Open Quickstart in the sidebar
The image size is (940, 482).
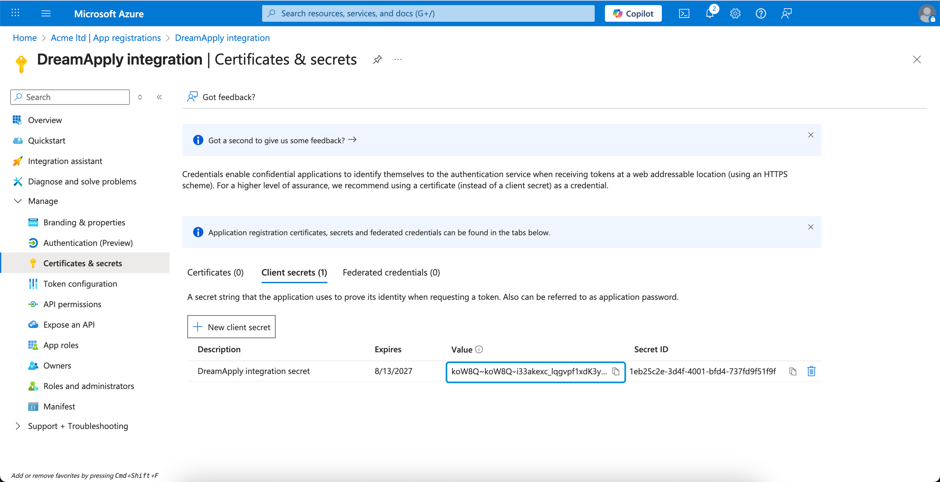[47, 141]
